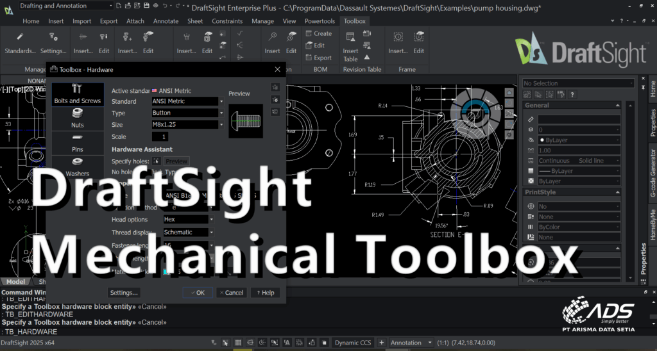Toggle Snap cursor icon in status bar
657x351 pixels.
click(226, 343)
